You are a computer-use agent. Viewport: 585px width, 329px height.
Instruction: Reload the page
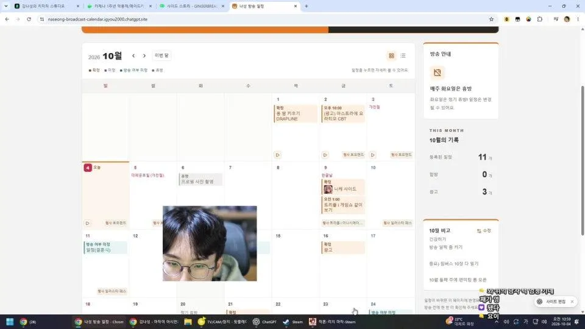(x=29, y=19)
